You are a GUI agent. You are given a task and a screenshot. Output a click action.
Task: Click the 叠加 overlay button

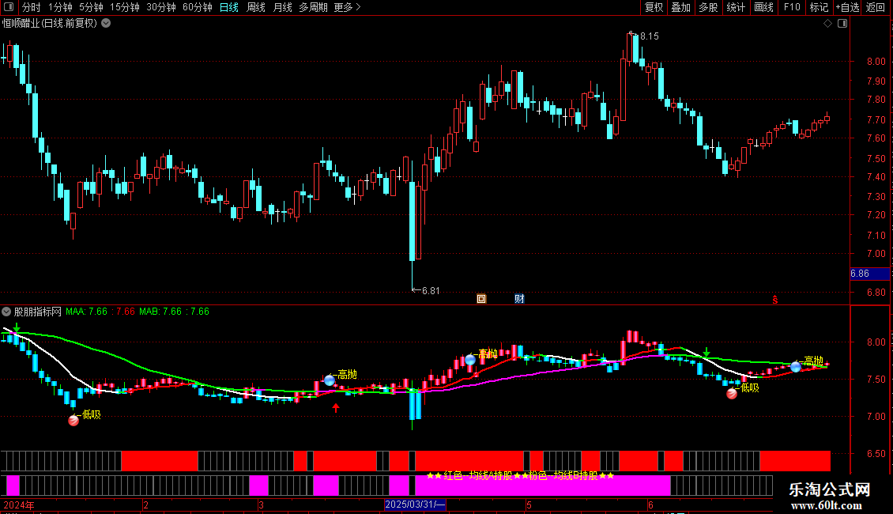tap(680, 7)
